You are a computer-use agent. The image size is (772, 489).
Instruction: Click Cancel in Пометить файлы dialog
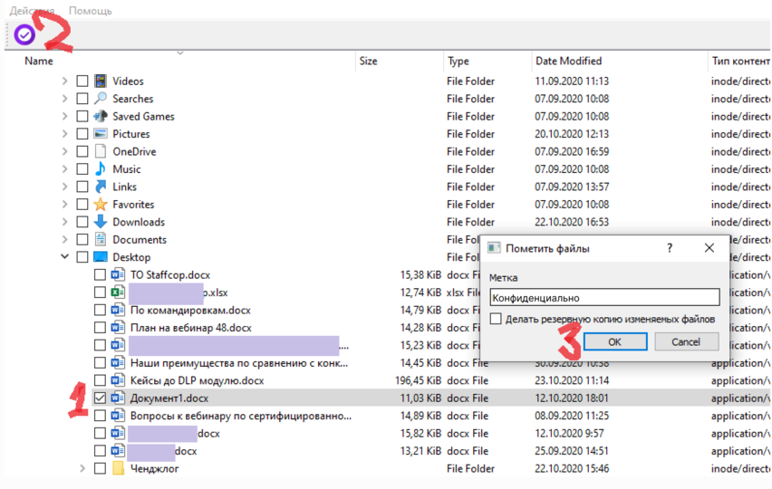click(x=686, y=342)
